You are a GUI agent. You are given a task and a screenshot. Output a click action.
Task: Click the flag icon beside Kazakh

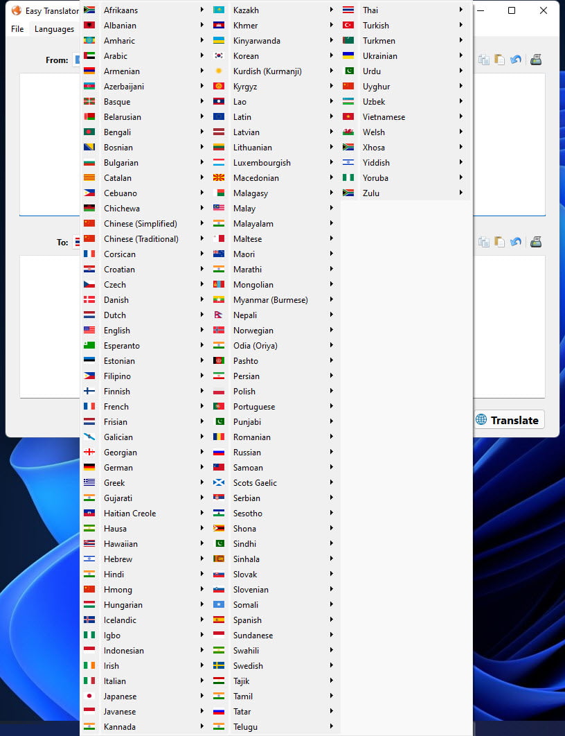click(x=219, y=10)
